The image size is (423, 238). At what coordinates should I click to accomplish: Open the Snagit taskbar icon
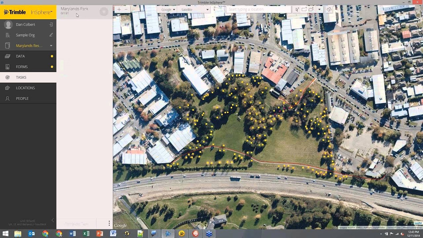[x=195, y=234]
